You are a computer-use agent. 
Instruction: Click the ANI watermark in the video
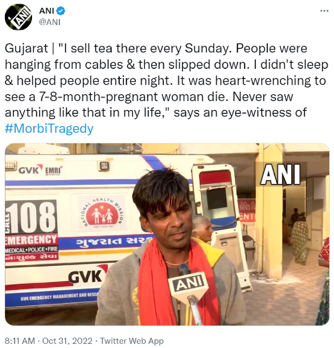(281, 174)
